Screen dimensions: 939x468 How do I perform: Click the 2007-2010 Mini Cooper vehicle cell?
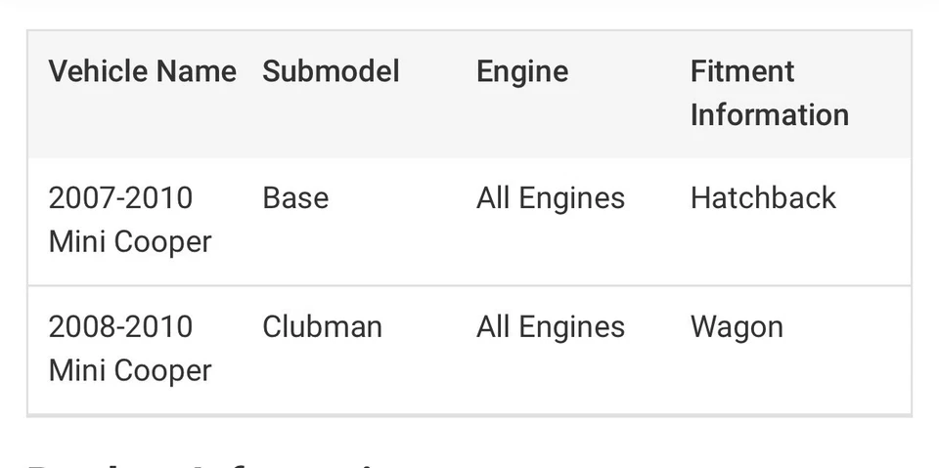(129, 220)
